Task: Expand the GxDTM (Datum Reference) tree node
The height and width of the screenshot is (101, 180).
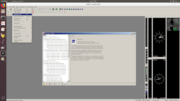Action: click(44, 37)
